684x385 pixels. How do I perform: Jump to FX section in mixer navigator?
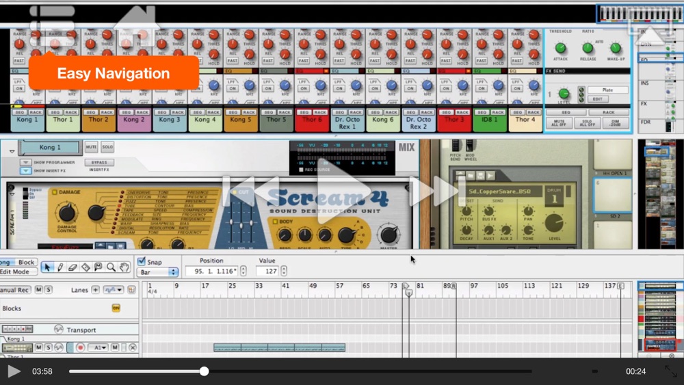tap(644, 104)
